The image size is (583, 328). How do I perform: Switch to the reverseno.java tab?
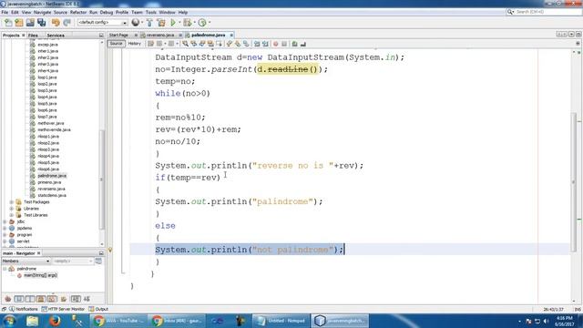coord(160,35)
